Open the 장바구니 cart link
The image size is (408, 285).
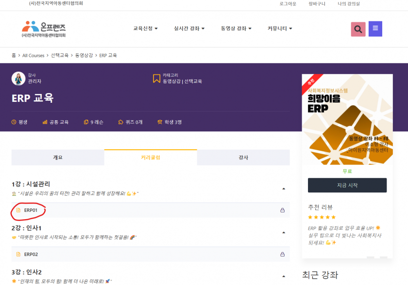point(317,3)
